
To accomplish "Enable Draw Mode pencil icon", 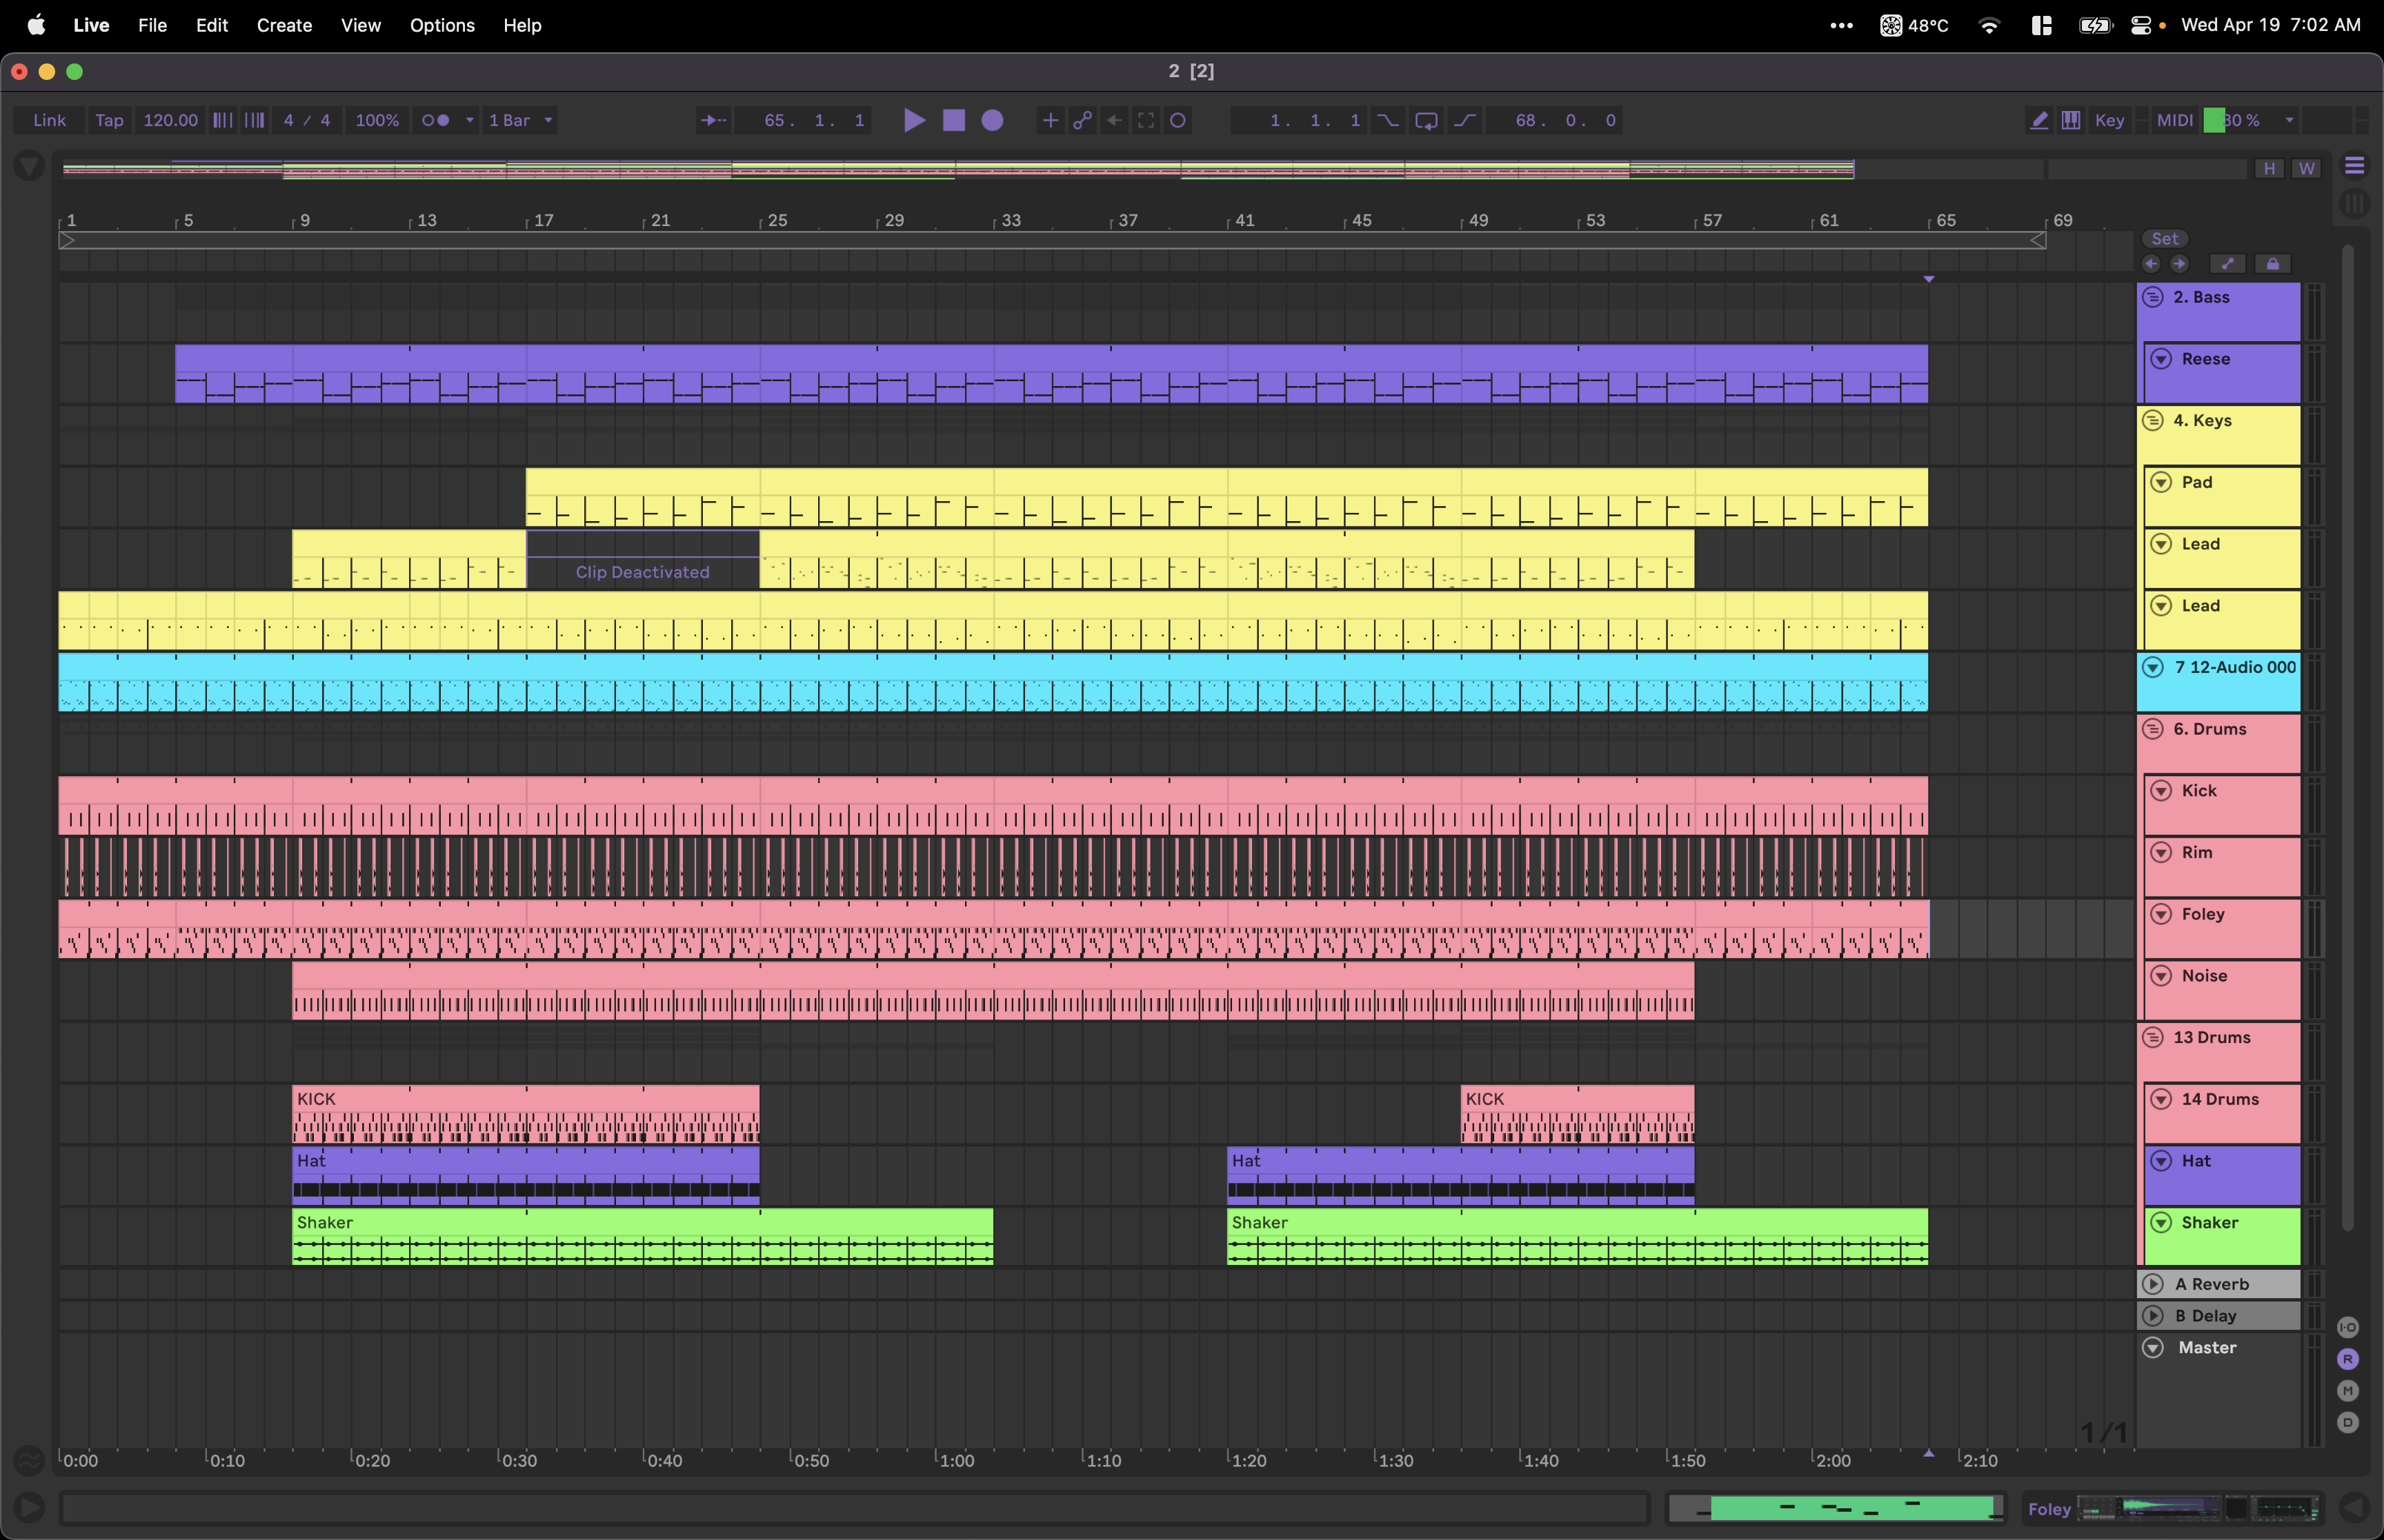I will (x=2039, y=120).
